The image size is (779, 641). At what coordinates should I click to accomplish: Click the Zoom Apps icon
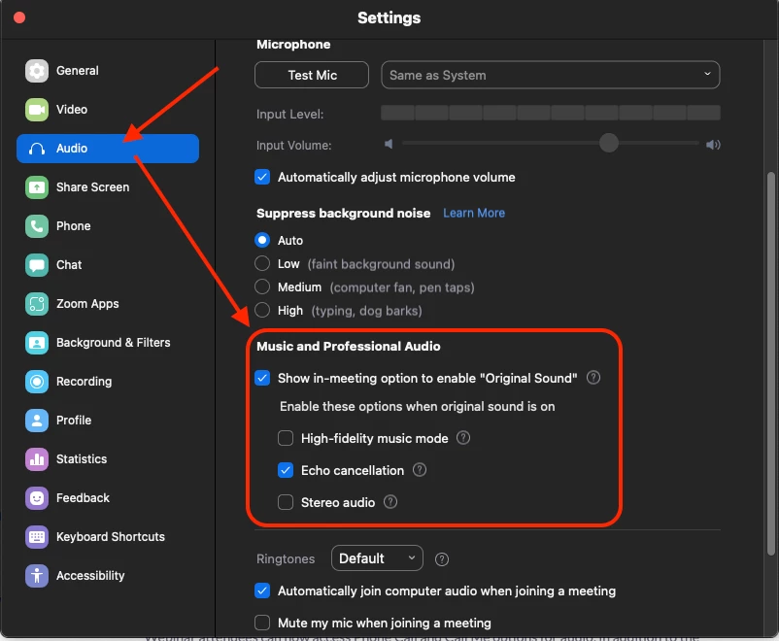(x=37, y=304)
